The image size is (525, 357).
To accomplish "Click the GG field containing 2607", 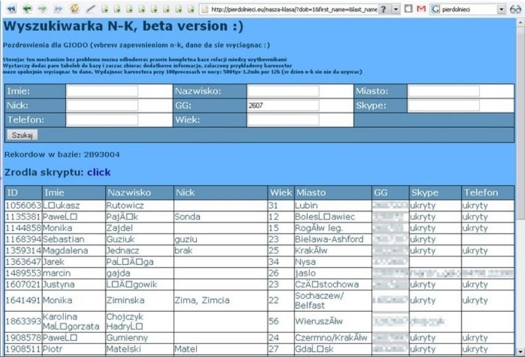I will coord(283,106).
